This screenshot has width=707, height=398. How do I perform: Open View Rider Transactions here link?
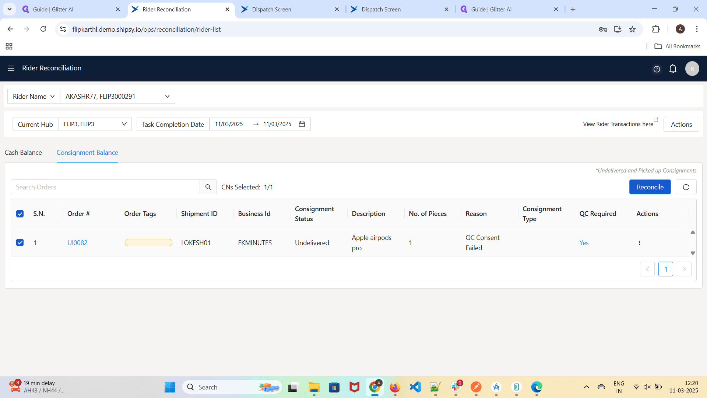click(618, 124)
